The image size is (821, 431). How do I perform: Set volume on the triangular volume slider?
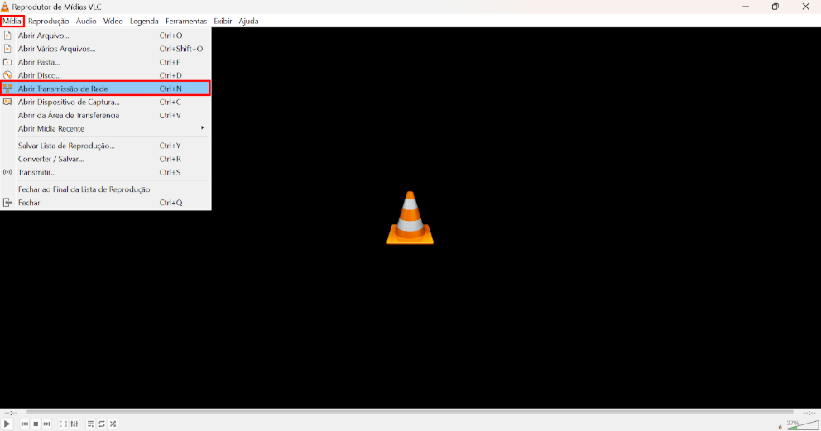(802, 424)
